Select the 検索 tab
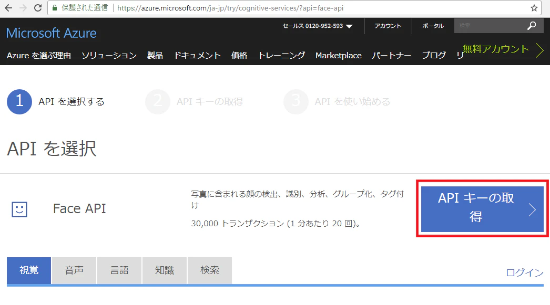 coord(210,270)
